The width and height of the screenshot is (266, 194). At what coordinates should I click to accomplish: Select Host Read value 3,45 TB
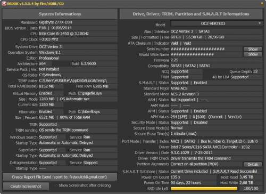[246, 177]
